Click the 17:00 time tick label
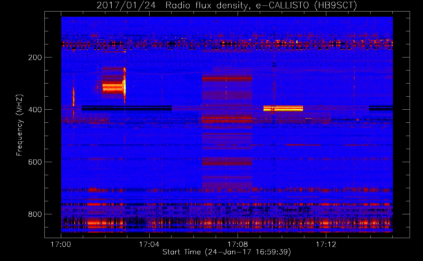 [61, 244]
